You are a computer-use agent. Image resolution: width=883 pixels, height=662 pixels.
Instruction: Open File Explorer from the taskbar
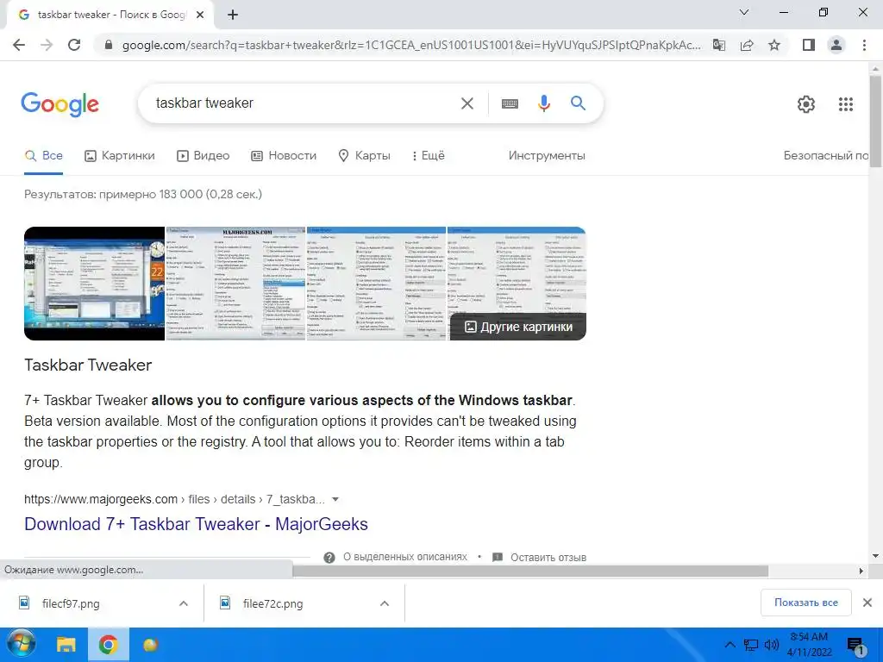66,645
